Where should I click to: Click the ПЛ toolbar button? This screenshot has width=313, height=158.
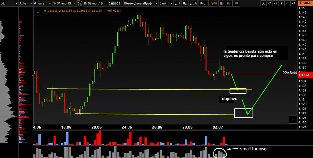[229, 3]
